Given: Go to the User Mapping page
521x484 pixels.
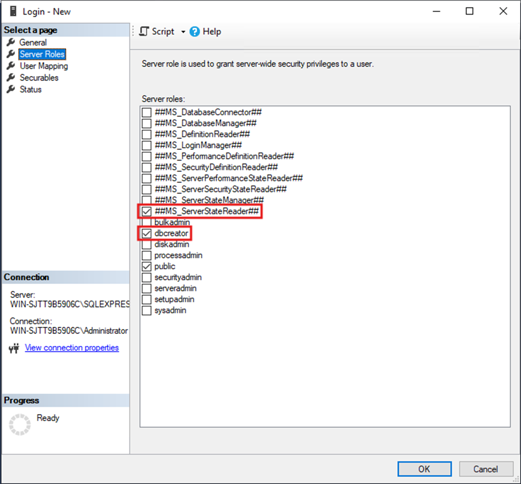Looking at the screenshot, I should pos(44,66).
